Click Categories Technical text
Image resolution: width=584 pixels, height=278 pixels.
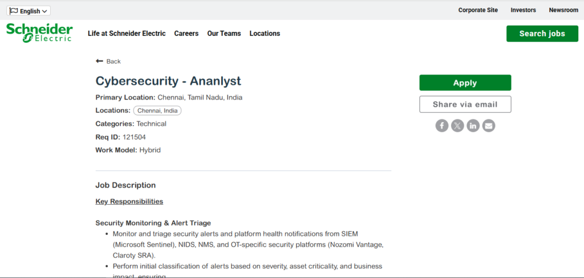[x=131, y=123]
